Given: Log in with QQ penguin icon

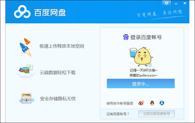Looking at the screenshot, I should point(152,103).
